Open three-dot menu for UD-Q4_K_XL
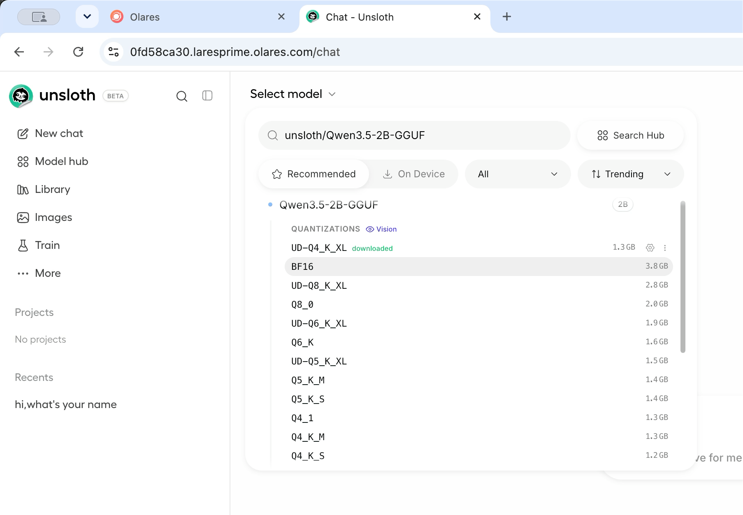 tap(665, 248)
